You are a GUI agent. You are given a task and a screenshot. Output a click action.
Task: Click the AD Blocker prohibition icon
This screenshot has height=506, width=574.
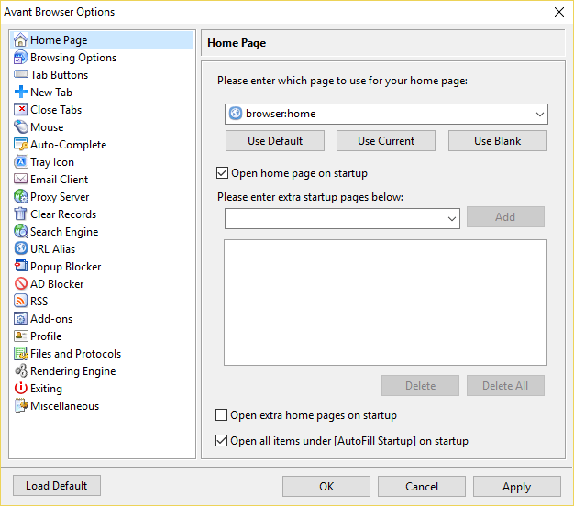20,283
